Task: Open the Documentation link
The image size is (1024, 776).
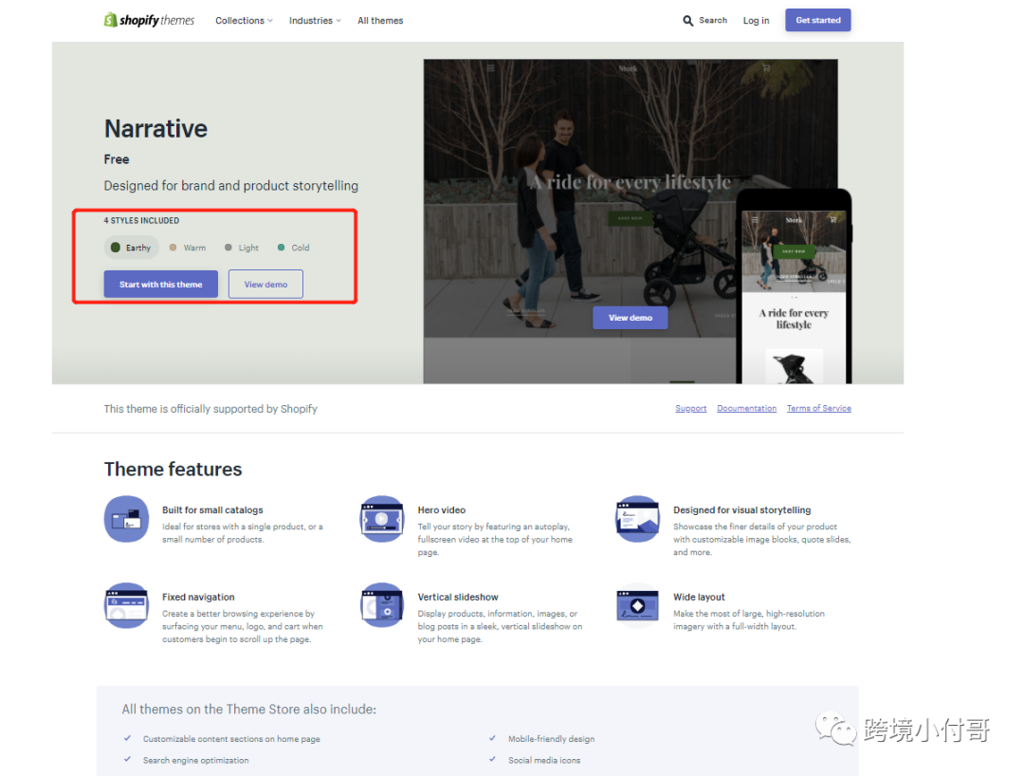Action: tap(746, 408)
